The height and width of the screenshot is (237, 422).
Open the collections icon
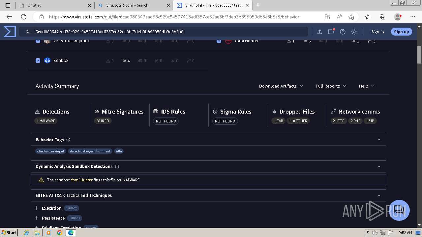[x=382, y=17]
